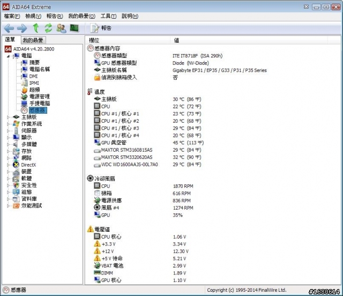This screenshot has height=296, width=343.
Task: Click the Back navigation arrow
Action: 9,28
